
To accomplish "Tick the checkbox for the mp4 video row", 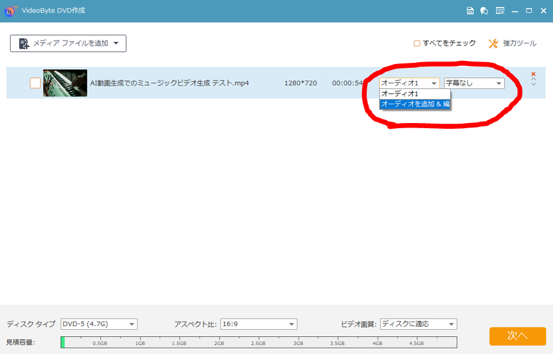I will pyautogui.click(x=35, y=83).
